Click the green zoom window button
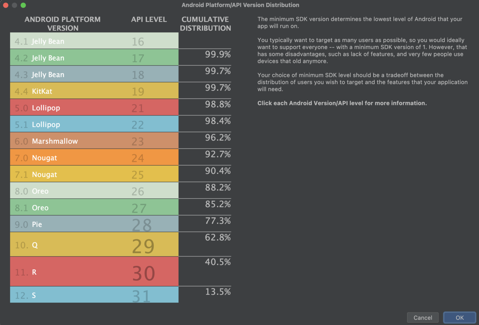Screen dimensions: 479x325 tap(23, 5)
